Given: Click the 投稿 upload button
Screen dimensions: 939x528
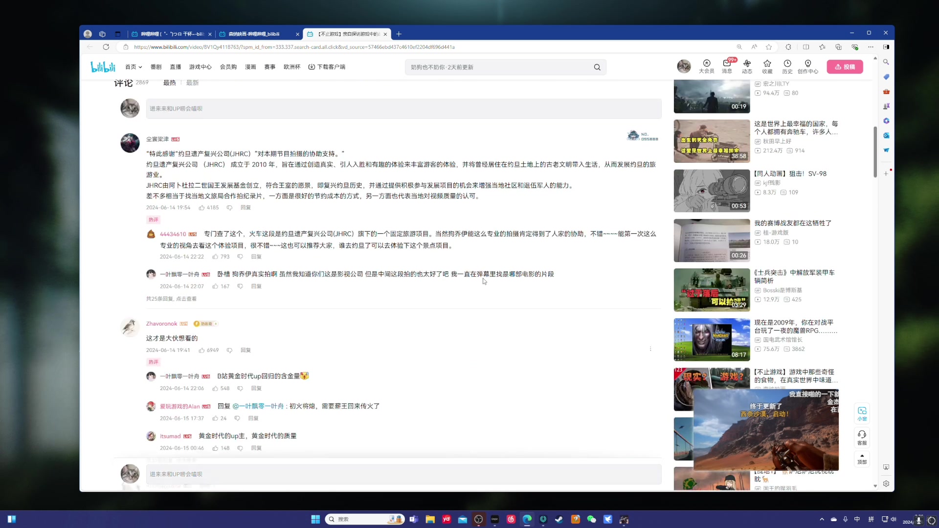Looking at the screenshot, I should tap(845, 67).
